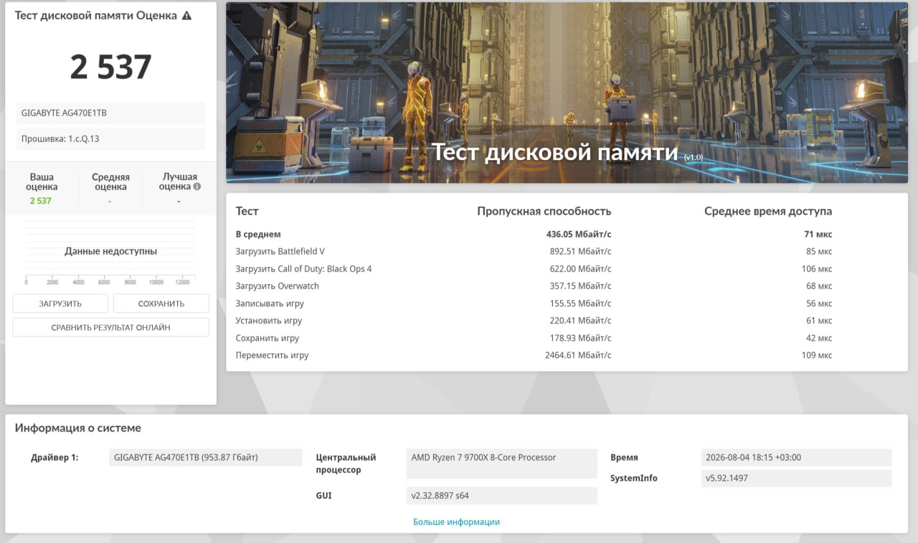
Task: Click the 106 мкс access time
Action: (x=817, y=269)
